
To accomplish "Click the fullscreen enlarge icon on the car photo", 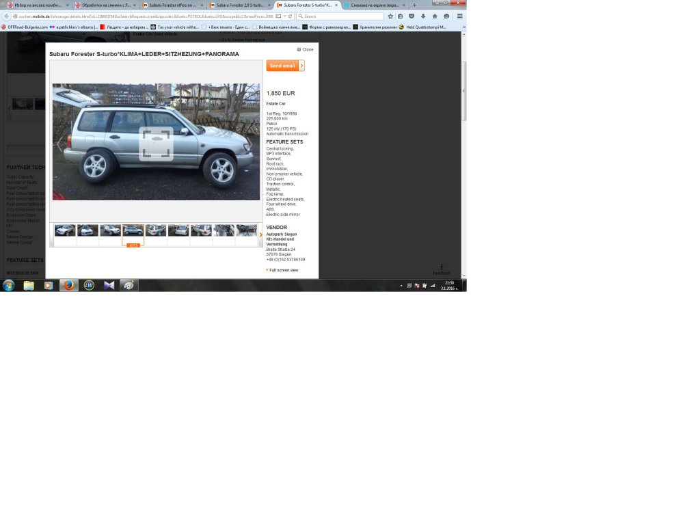I will pyautogui.click(x=156, y=144).
